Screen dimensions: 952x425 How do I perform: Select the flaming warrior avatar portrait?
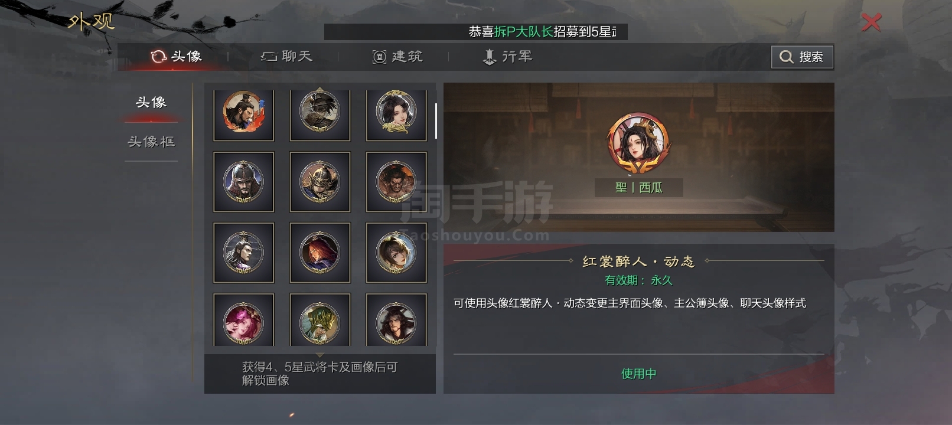pos(243,114)
